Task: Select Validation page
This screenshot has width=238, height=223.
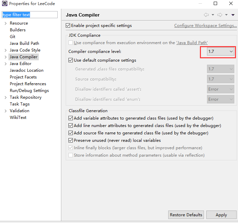Action: (20, 111)
